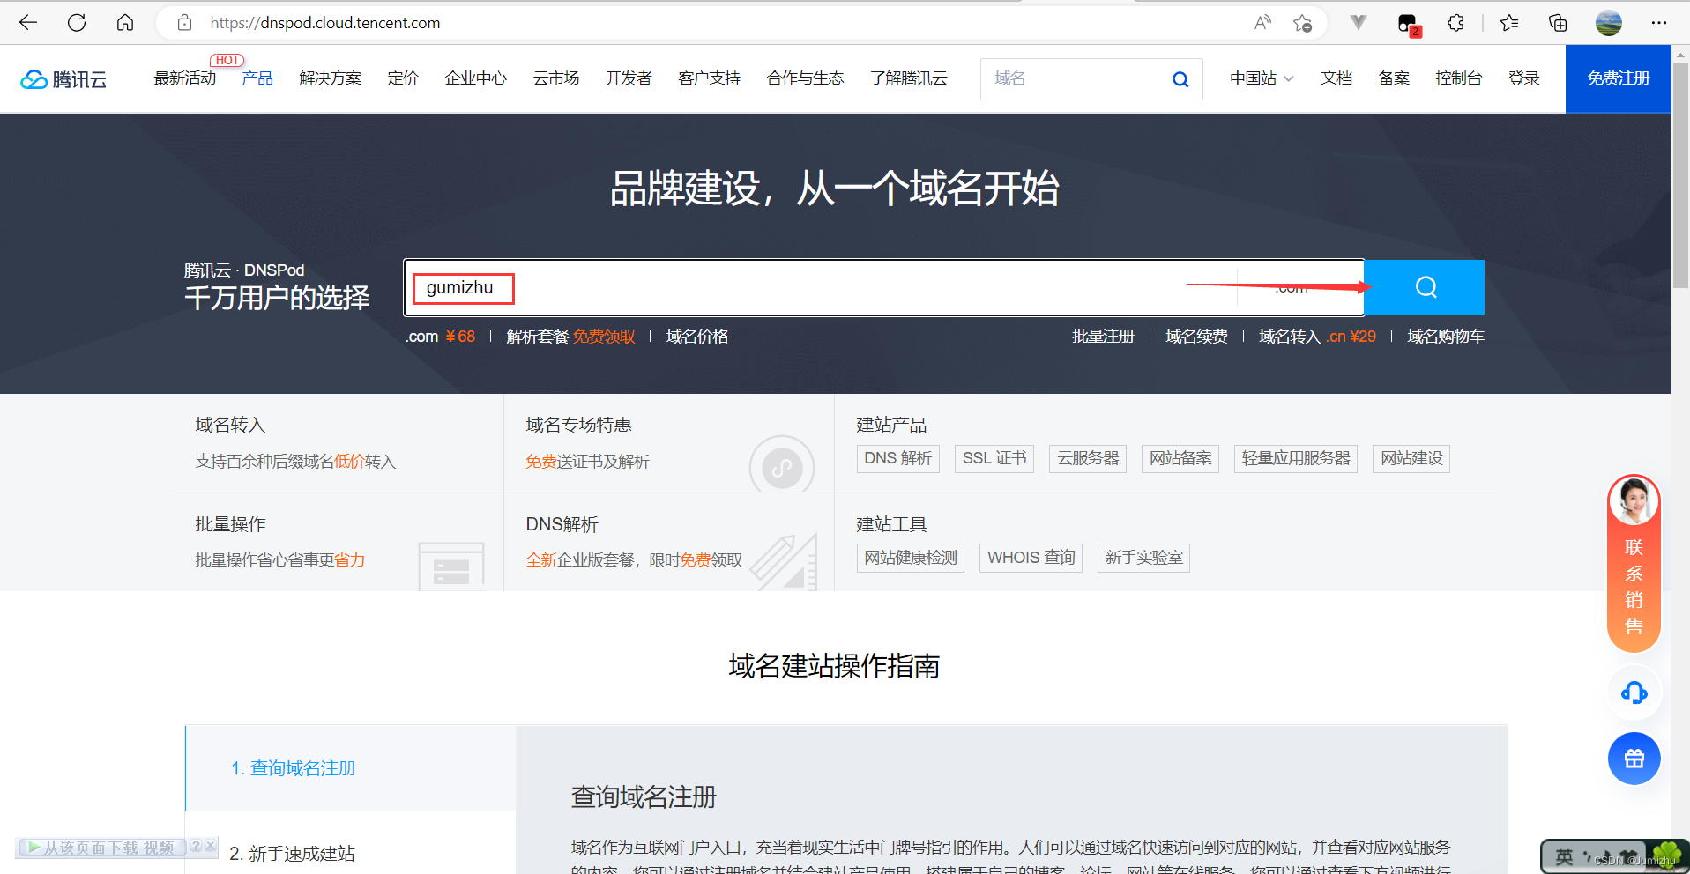Open favorites list icon

tap(1509, 23)
